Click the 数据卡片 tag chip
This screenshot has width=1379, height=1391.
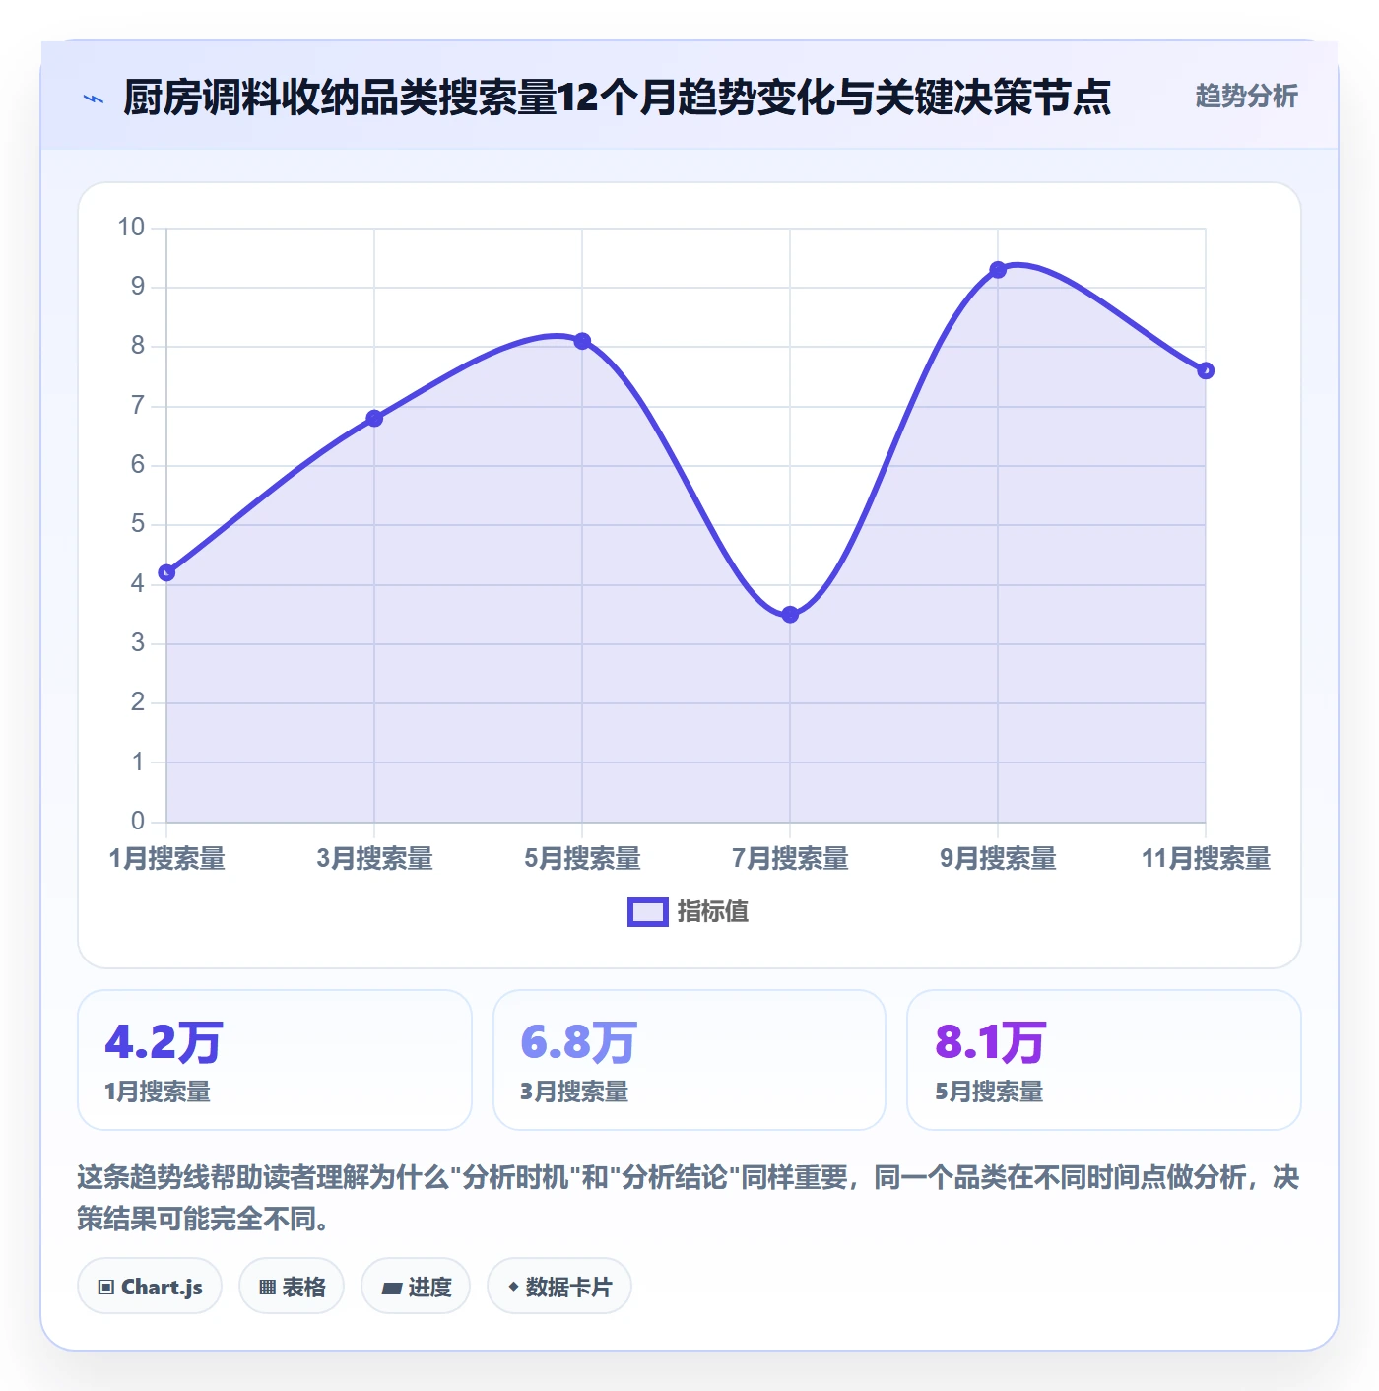point(559,1286)
